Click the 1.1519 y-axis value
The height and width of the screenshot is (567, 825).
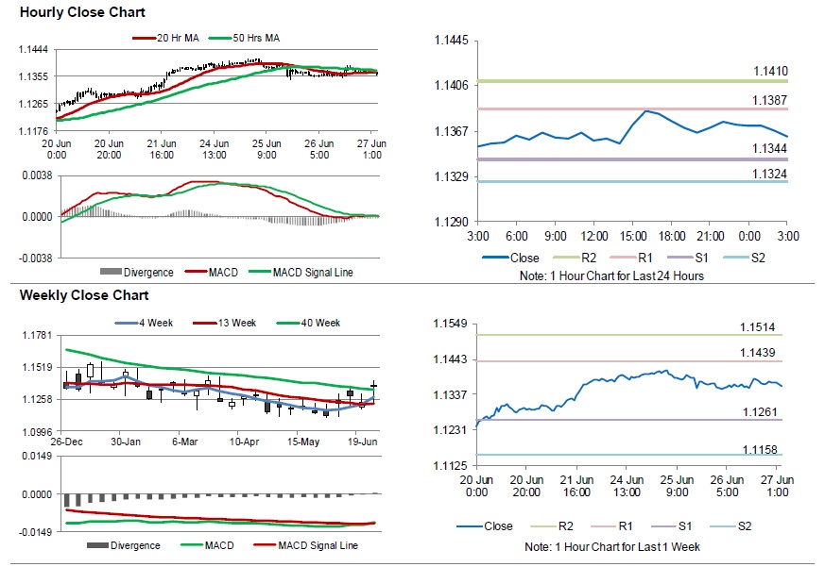(38, 367)
